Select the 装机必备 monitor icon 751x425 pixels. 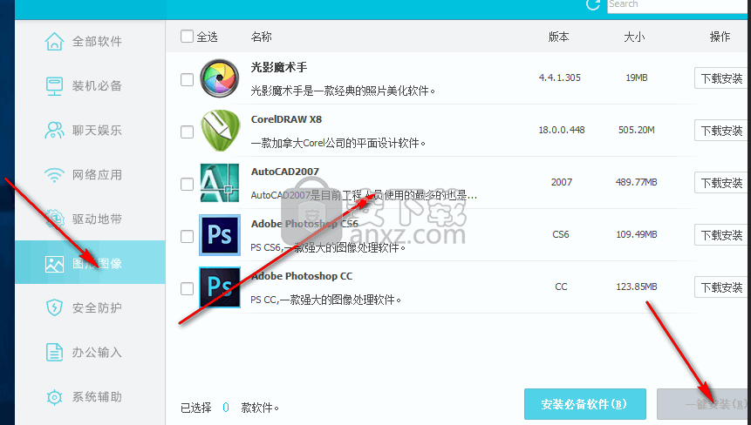pyautogui.click(x=54, y=86)
